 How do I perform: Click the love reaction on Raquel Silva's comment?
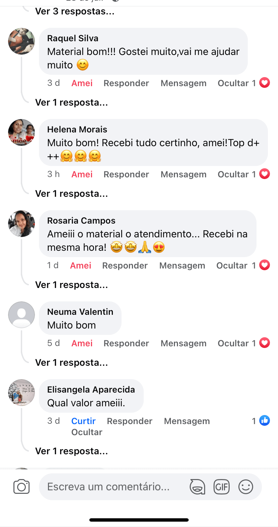click(265, 82)
